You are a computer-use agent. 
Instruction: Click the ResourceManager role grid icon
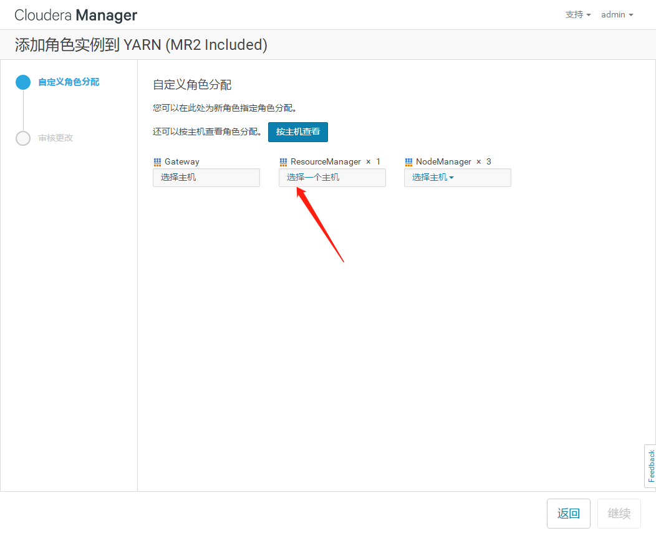(x=283, y=162)
